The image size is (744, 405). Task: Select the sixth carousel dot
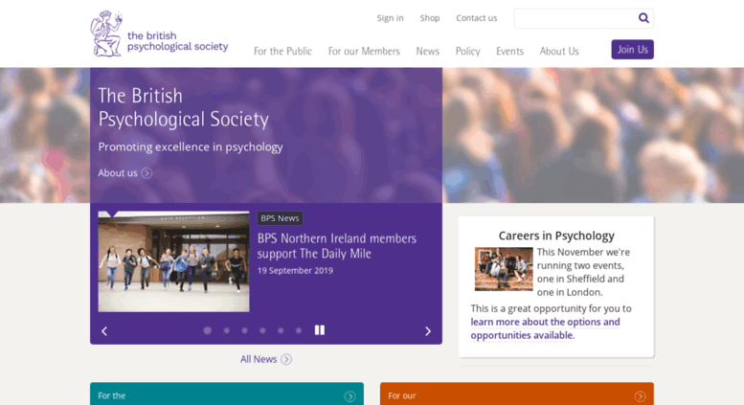pos(299,330)
